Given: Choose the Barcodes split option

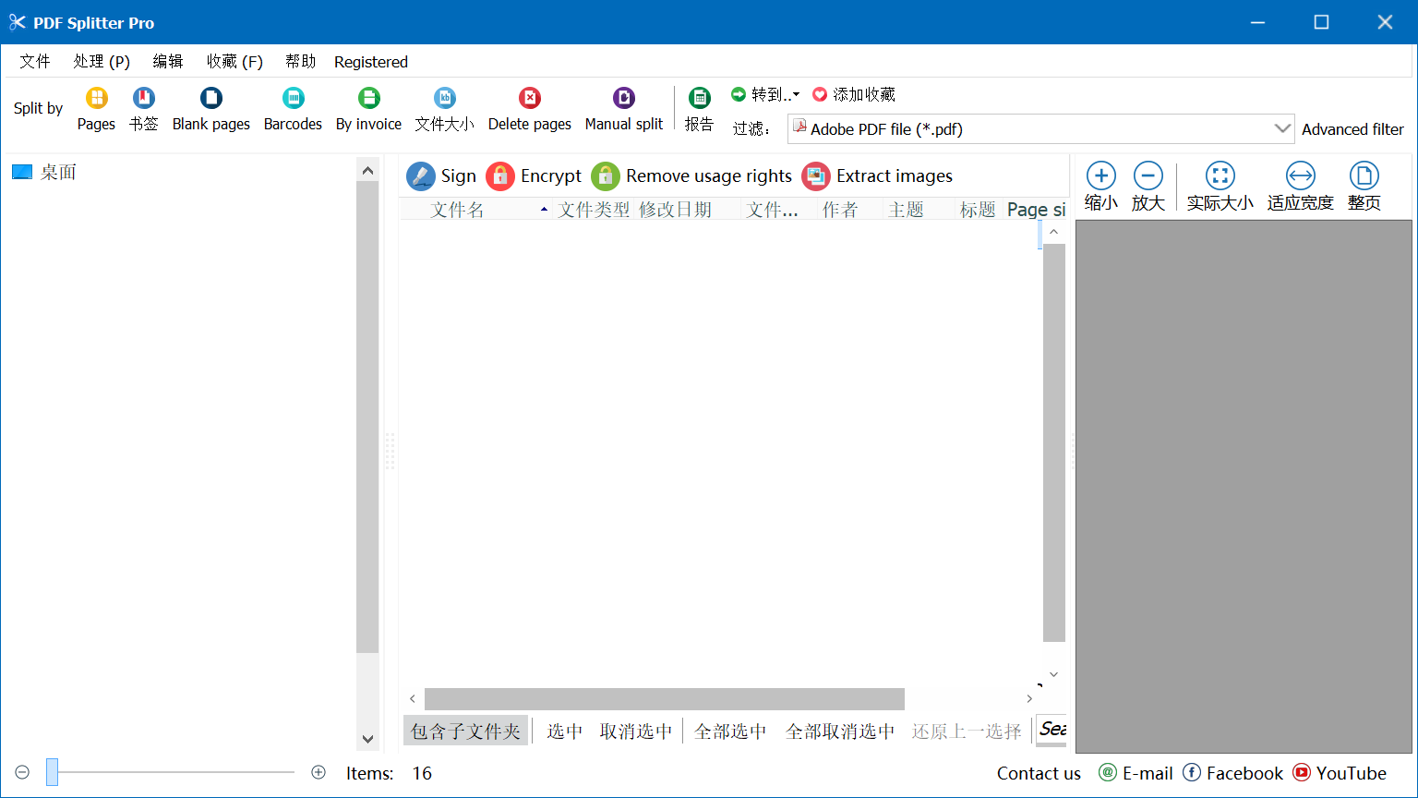Looking at the screenshot, I should pyautogui.click(x=293, y=99).
